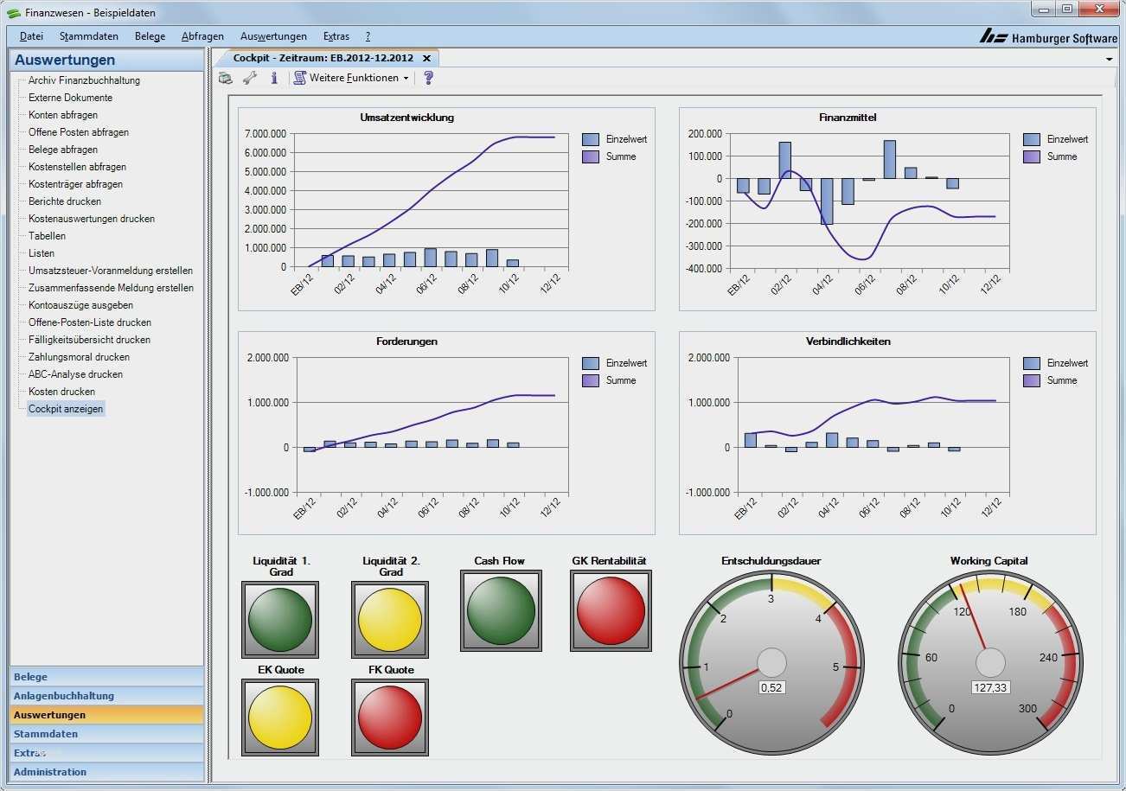Click the blue info icon in the toolbar
The height and width of the screenshot is (791, 1126).
[x=274, y=78]
